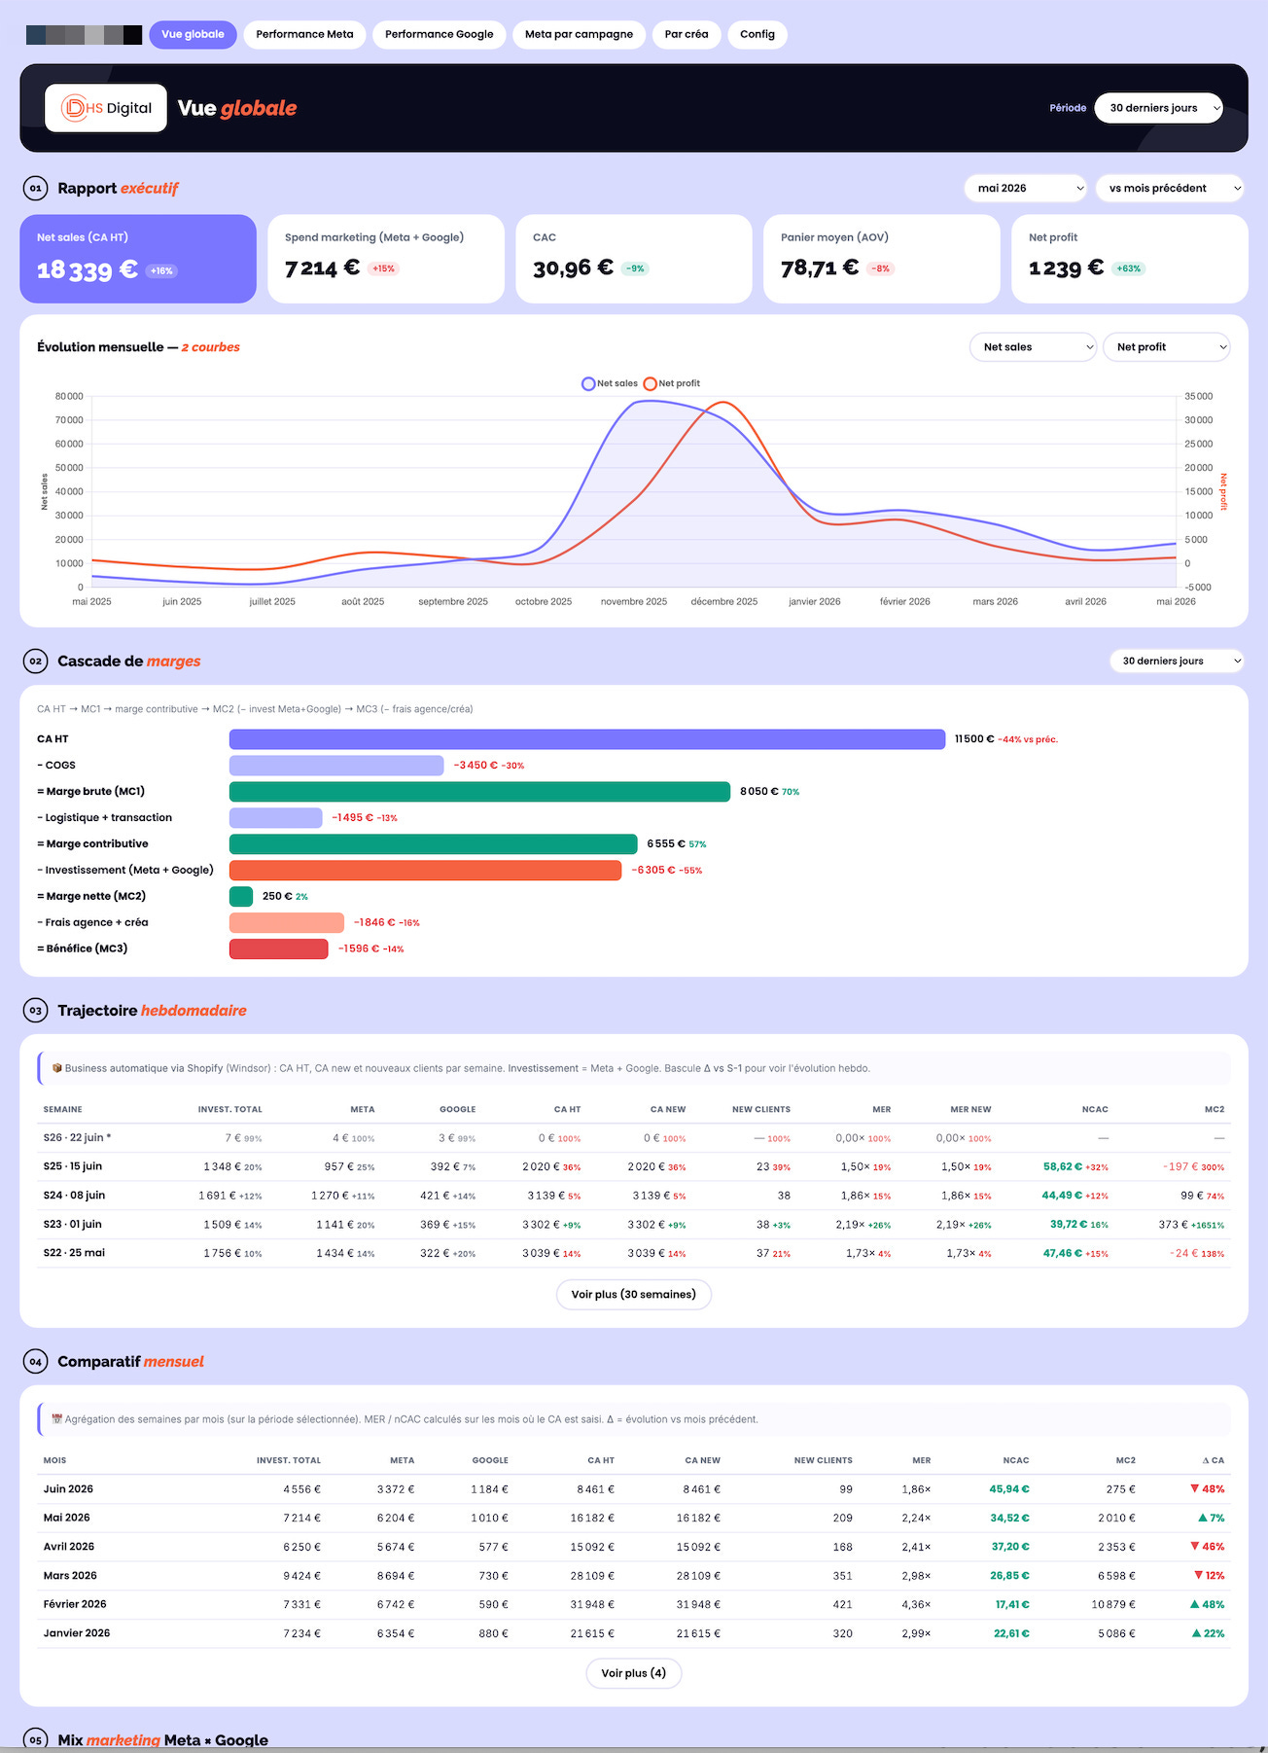Select the Spend marketing card
The height and width of the screenshot is (1753, 1268).
386,259
